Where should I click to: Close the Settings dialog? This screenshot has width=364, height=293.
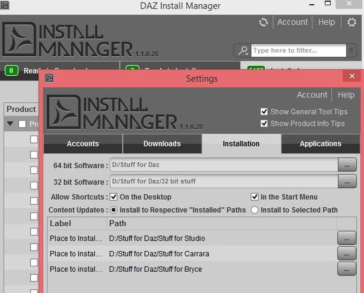point(352,76)
